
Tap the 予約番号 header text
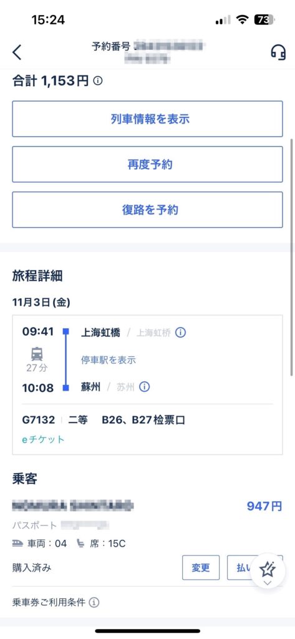coord(112,46)
